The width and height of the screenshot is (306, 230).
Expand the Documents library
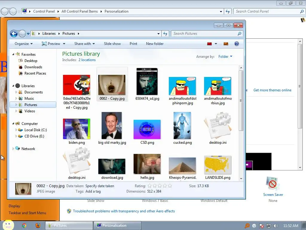tap(16, 92)
